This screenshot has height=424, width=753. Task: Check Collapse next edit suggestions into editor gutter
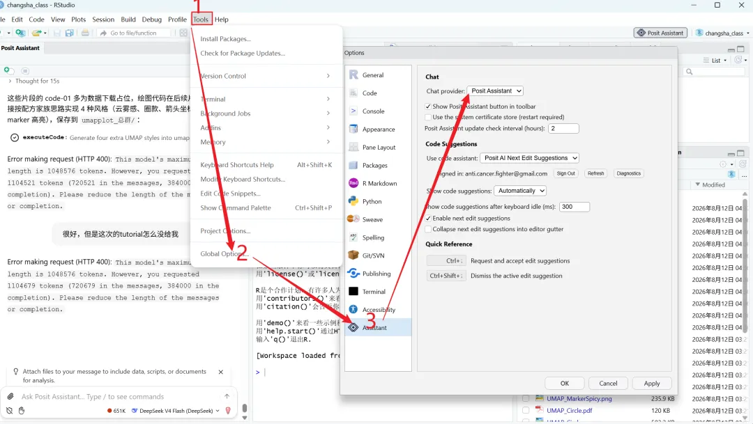[428, 229]
